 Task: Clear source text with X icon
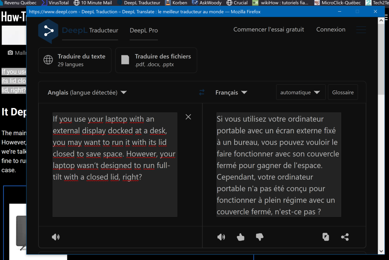(x=188, y=117)
